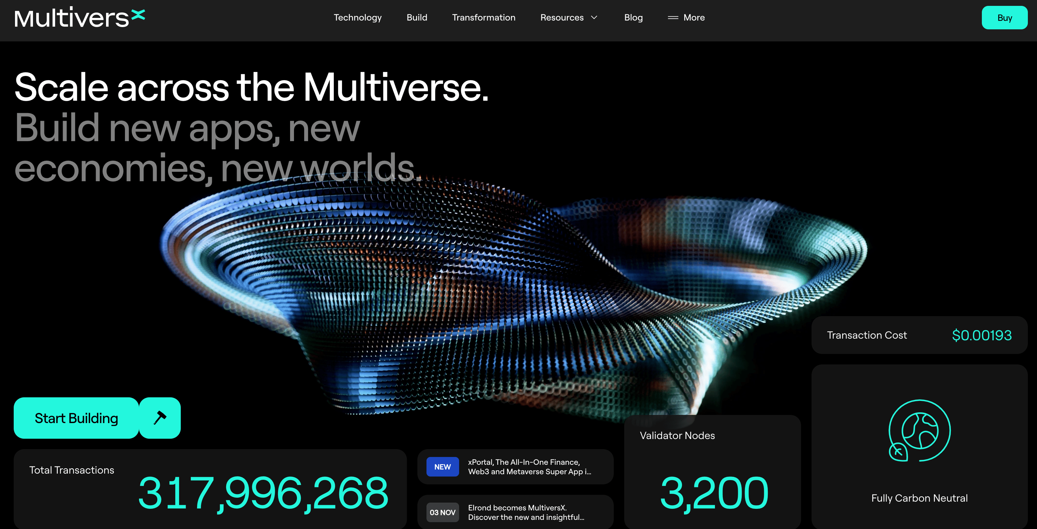Click the Transaction Cost card
This screenshot has width=1037, height=529.
point(919,335)
